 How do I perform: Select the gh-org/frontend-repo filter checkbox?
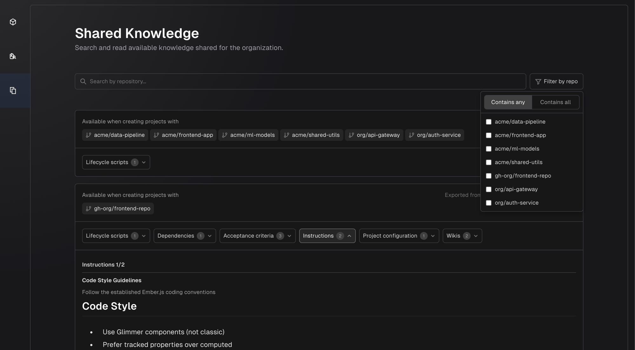[x=489, y=176]
